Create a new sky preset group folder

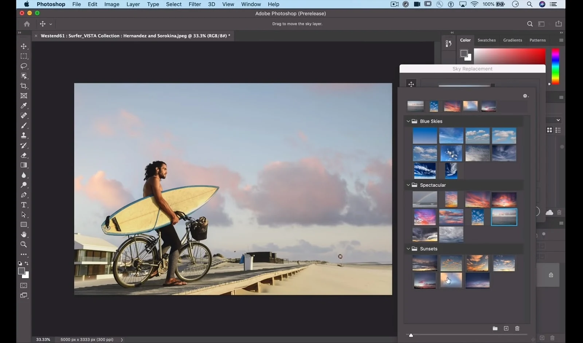[x=495, y=328]
